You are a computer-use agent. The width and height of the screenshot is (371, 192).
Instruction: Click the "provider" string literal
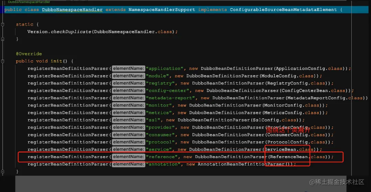tap(160, 127)
